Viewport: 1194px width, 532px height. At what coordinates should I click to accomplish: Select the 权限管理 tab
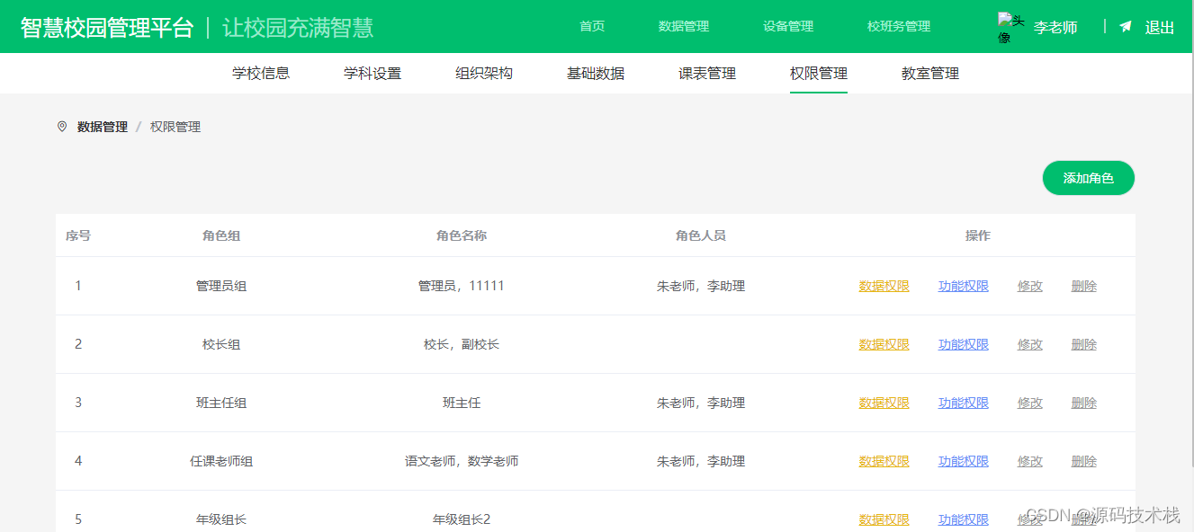tap(819, 74)
